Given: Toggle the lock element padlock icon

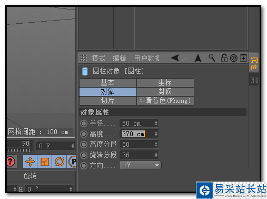Looking at the screenshot, I should click(224, 58).
